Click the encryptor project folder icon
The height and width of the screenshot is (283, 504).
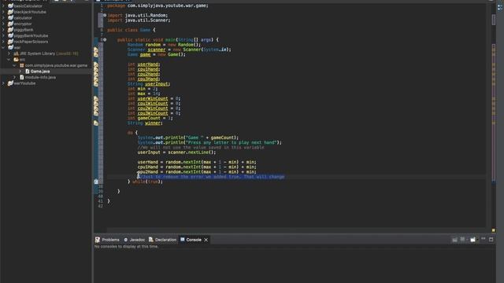point(10,24)
